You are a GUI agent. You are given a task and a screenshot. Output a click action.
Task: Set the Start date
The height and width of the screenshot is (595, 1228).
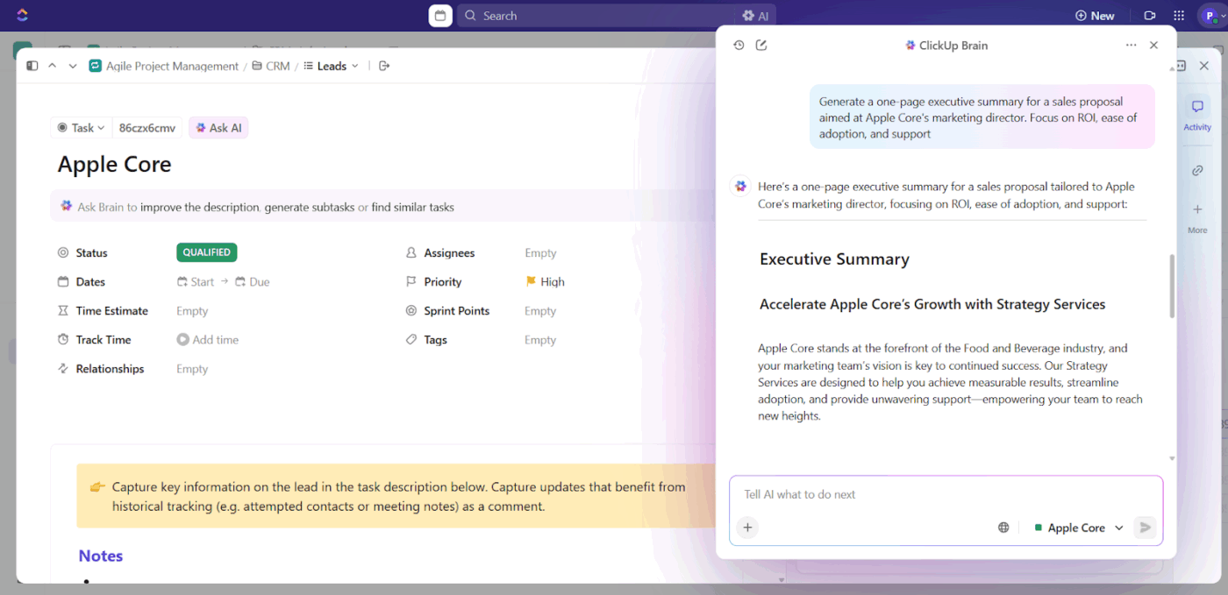pos(196,282)
